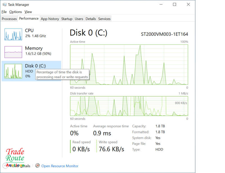Open the Options menu
The image size is (225, 173).
tap(15, 12)
